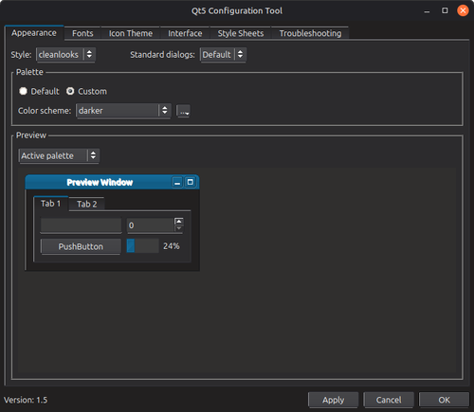The image size is (474, 412).
Task: Open the Style dropdown showing cleanlooks
Action: click(65, 55)
